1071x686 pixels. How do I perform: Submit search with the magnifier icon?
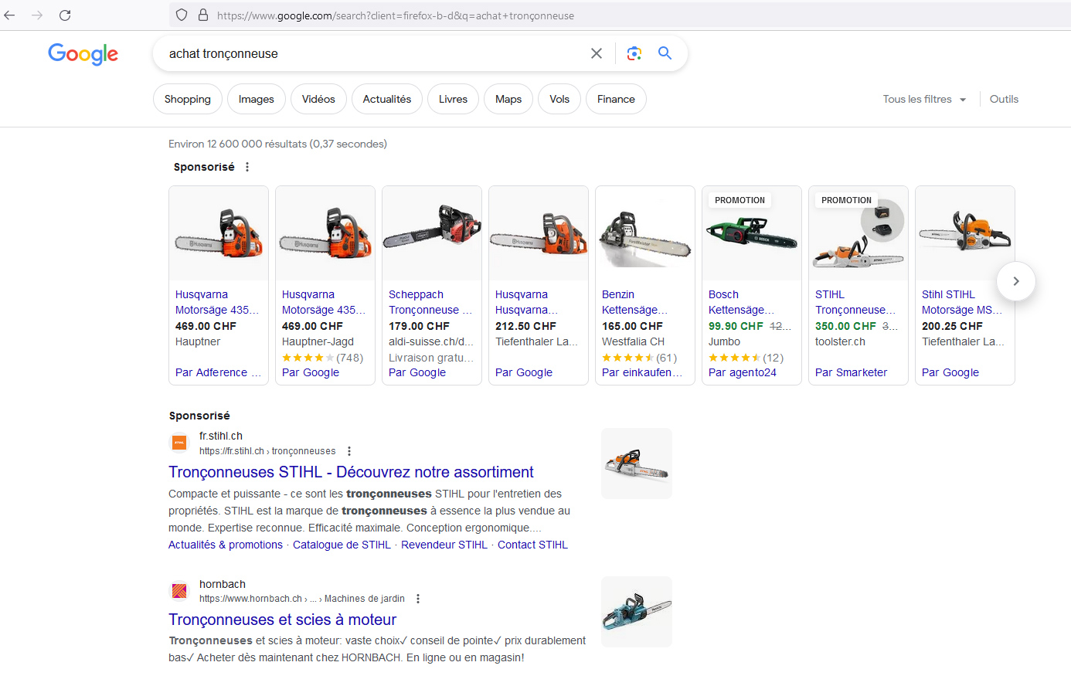point(665,53)
